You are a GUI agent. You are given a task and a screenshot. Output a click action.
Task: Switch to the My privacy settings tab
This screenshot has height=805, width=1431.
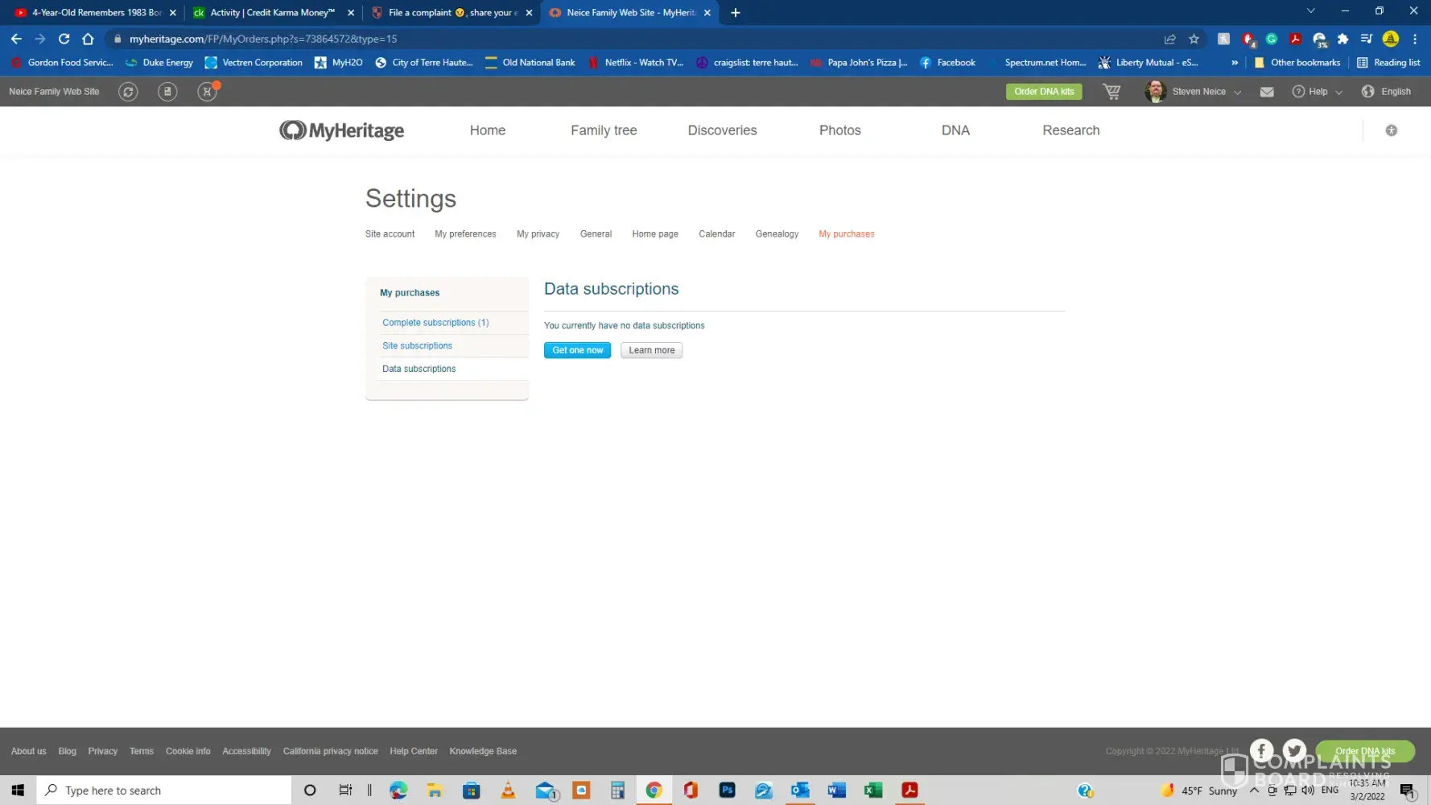pos(538,234)
